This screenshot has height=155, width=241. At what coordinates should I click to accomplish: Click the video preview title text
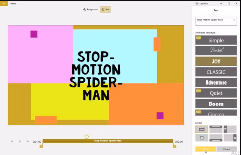[x=95, y=76]
